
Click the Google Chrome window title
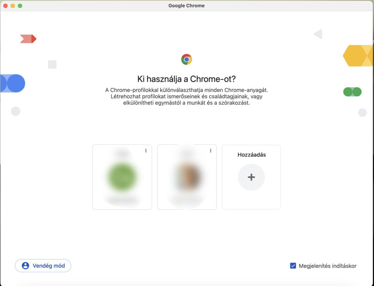pos(187,6)
